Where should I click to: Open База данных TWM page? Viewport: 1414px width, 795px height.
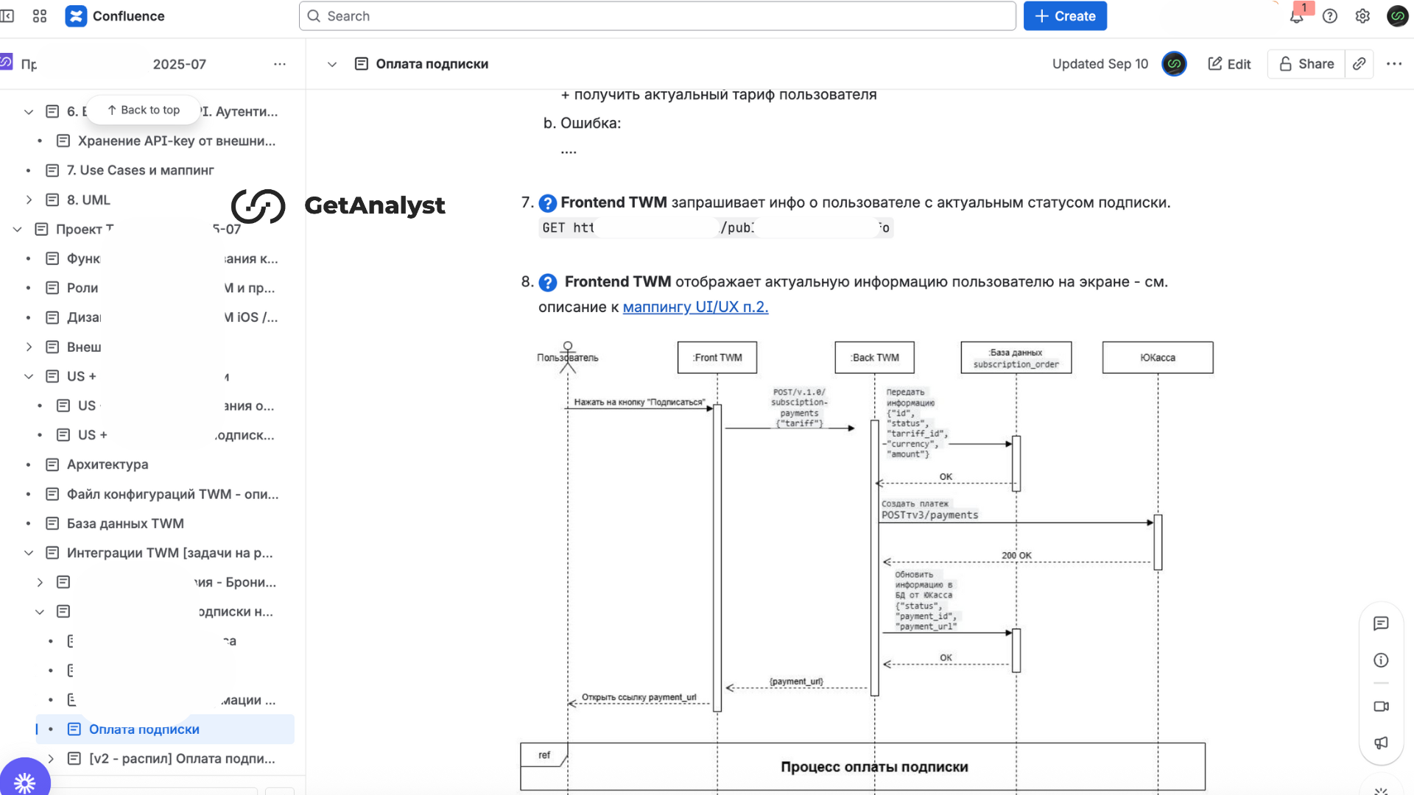125,523
